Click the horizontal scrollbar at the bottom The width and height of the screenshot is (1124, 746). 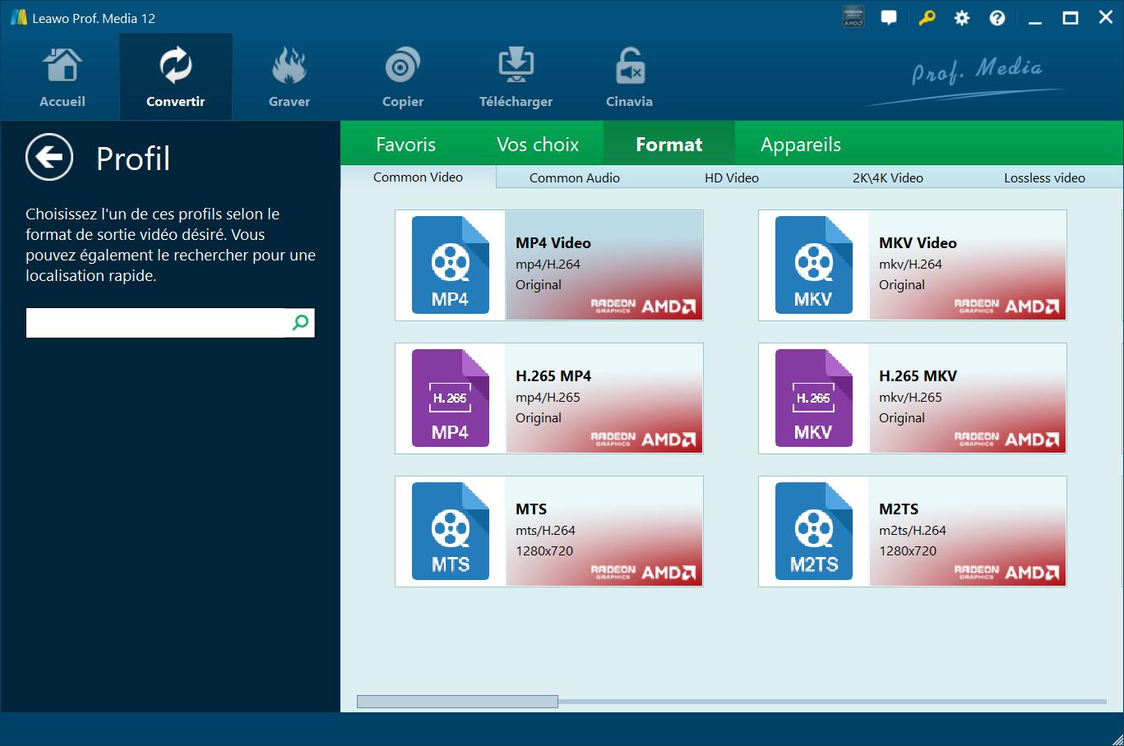pos(457,702)
